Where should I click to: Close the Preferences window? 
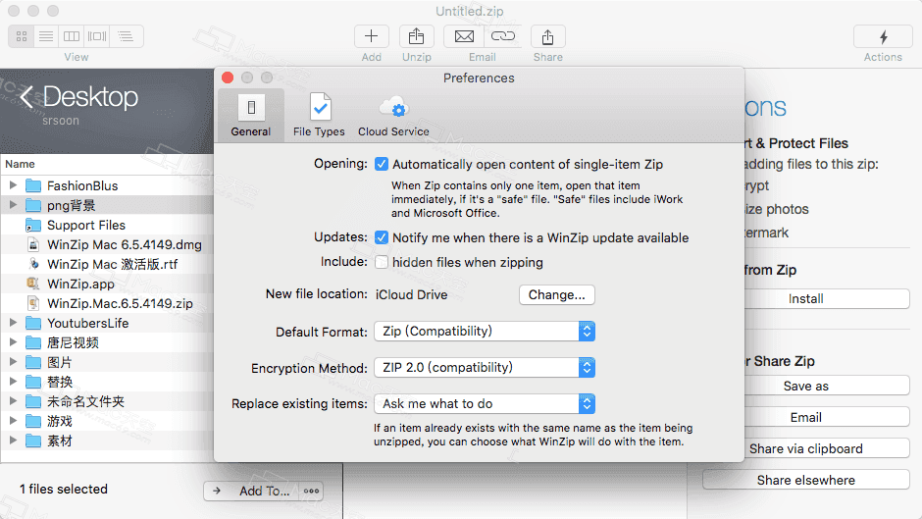[229, 78]
